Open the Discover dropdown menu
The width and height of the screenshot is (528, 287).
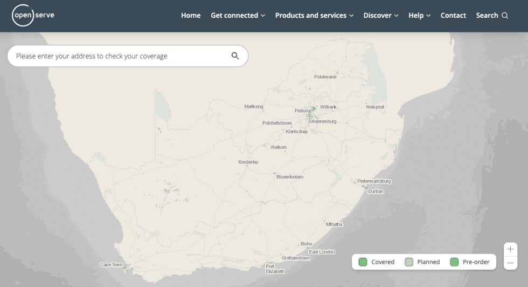coord(381,16)
